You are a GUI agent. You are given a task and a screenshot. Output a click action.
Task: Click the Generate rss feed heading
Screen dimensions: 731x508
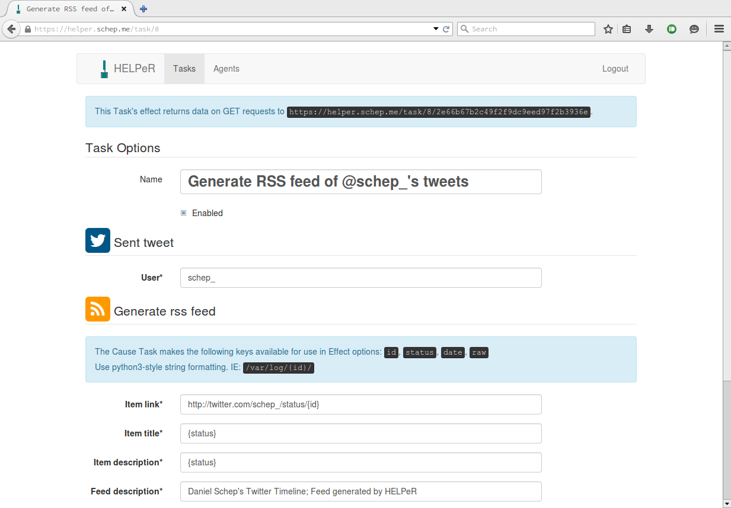pos(165,311)
